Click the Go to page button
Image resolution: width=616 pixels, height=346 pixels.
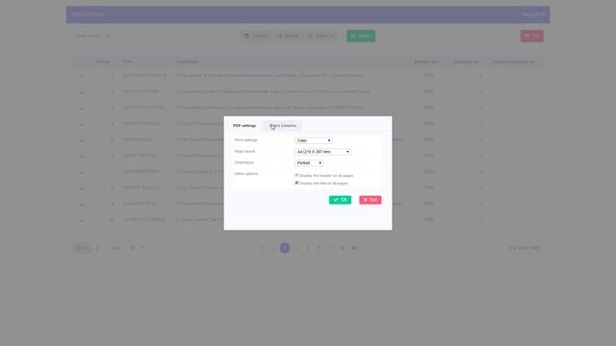82,248
